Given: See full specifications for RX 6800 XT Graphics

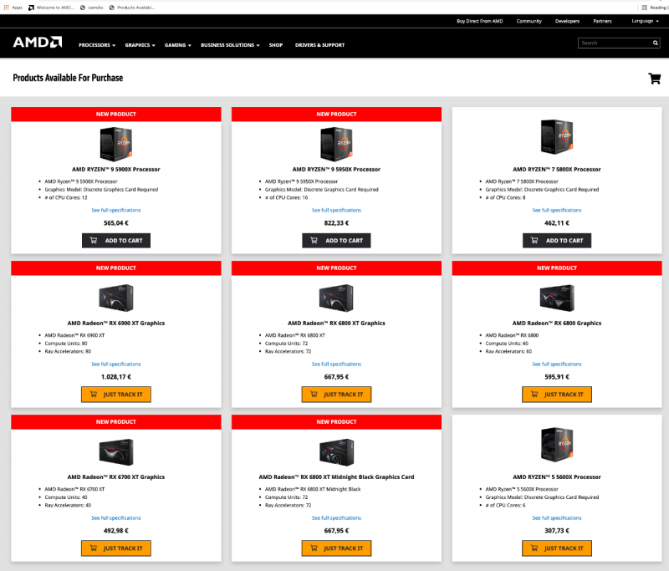Looking at the screenshot, I should 337,365.
